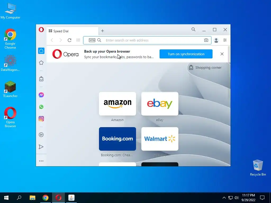Open a new tab with plus button
This screenshot has width=271, height=203.
[x=102, y=31]
